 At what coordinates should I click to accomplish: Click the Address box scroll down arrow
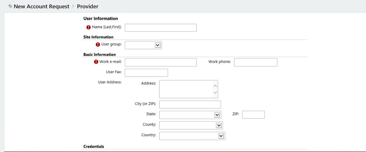[x=216, y=92]
